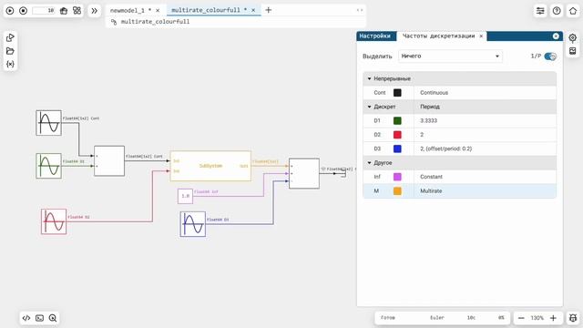Open file folder icon in left sidebar
Screen dimensions: 583x328
(x=10, y=51)
